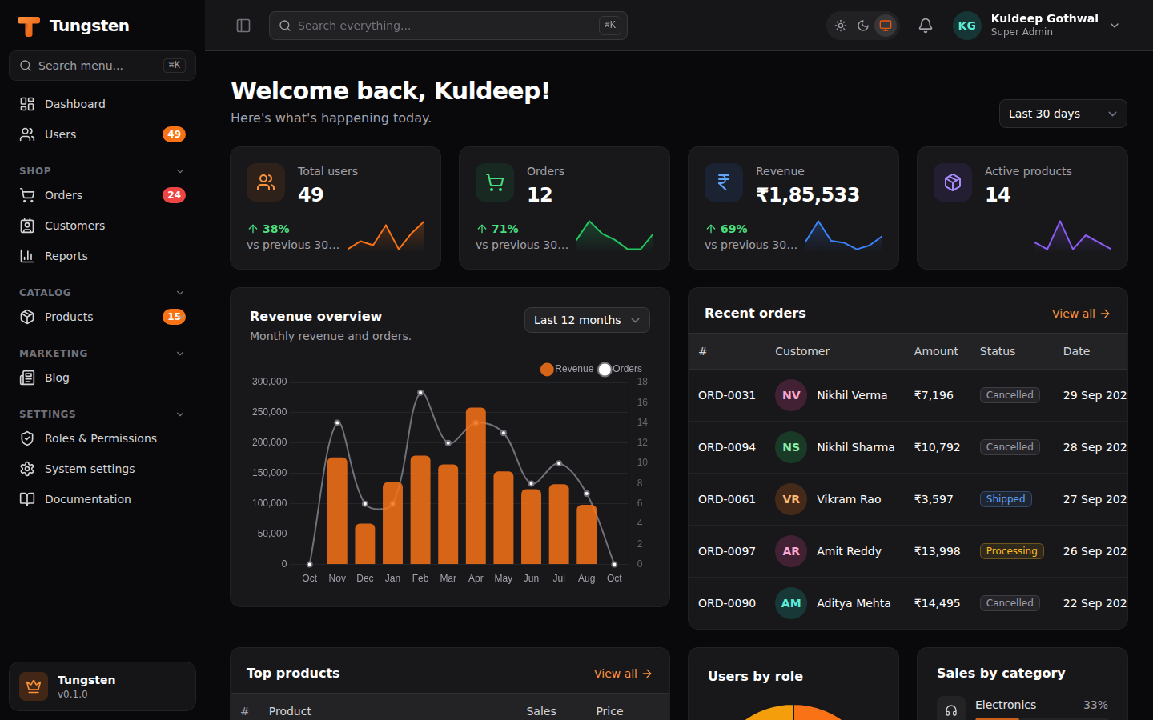This screenshot has width=1153, height=720.
Task: Click the Electronics headphone icon
Action: point(951,710)
